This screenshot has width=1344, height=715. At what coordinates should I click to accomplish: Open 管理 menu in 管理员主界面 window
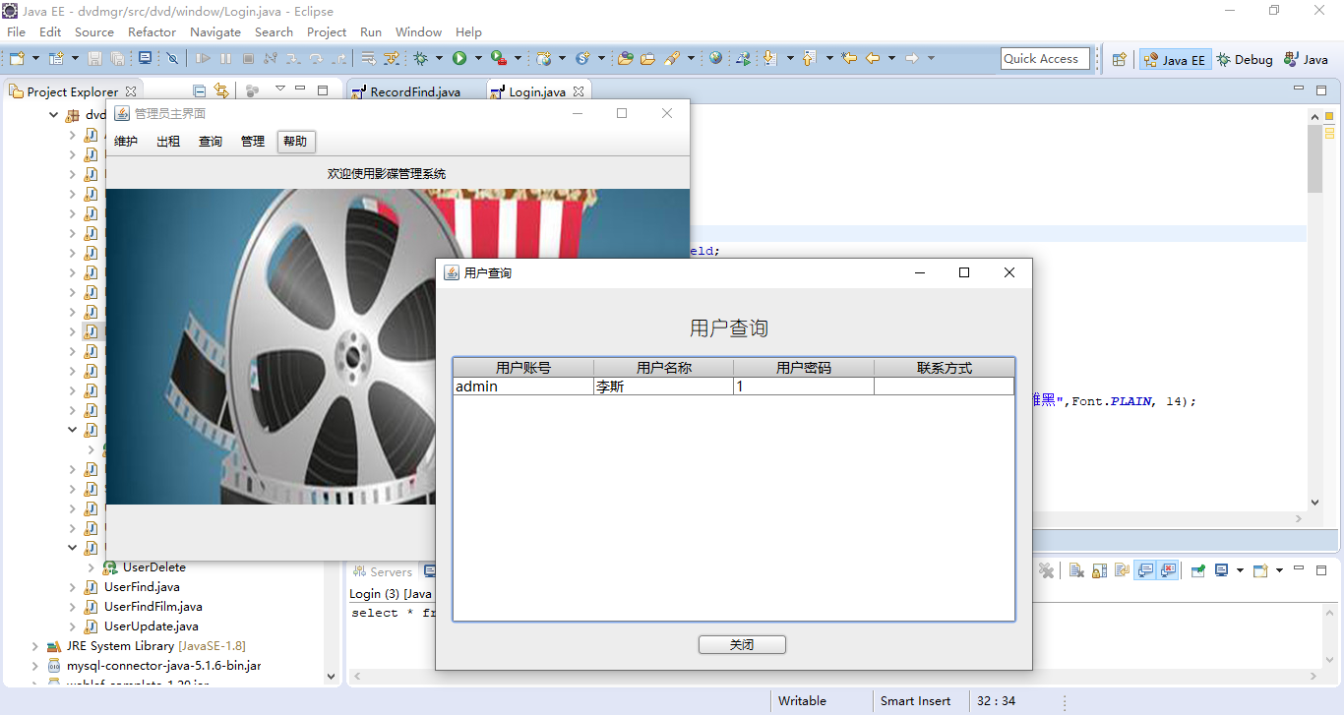253,142
